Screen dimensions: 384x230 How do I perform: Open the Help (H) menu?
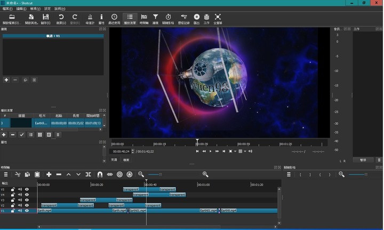pyautogui.click(x=60, y=9)
